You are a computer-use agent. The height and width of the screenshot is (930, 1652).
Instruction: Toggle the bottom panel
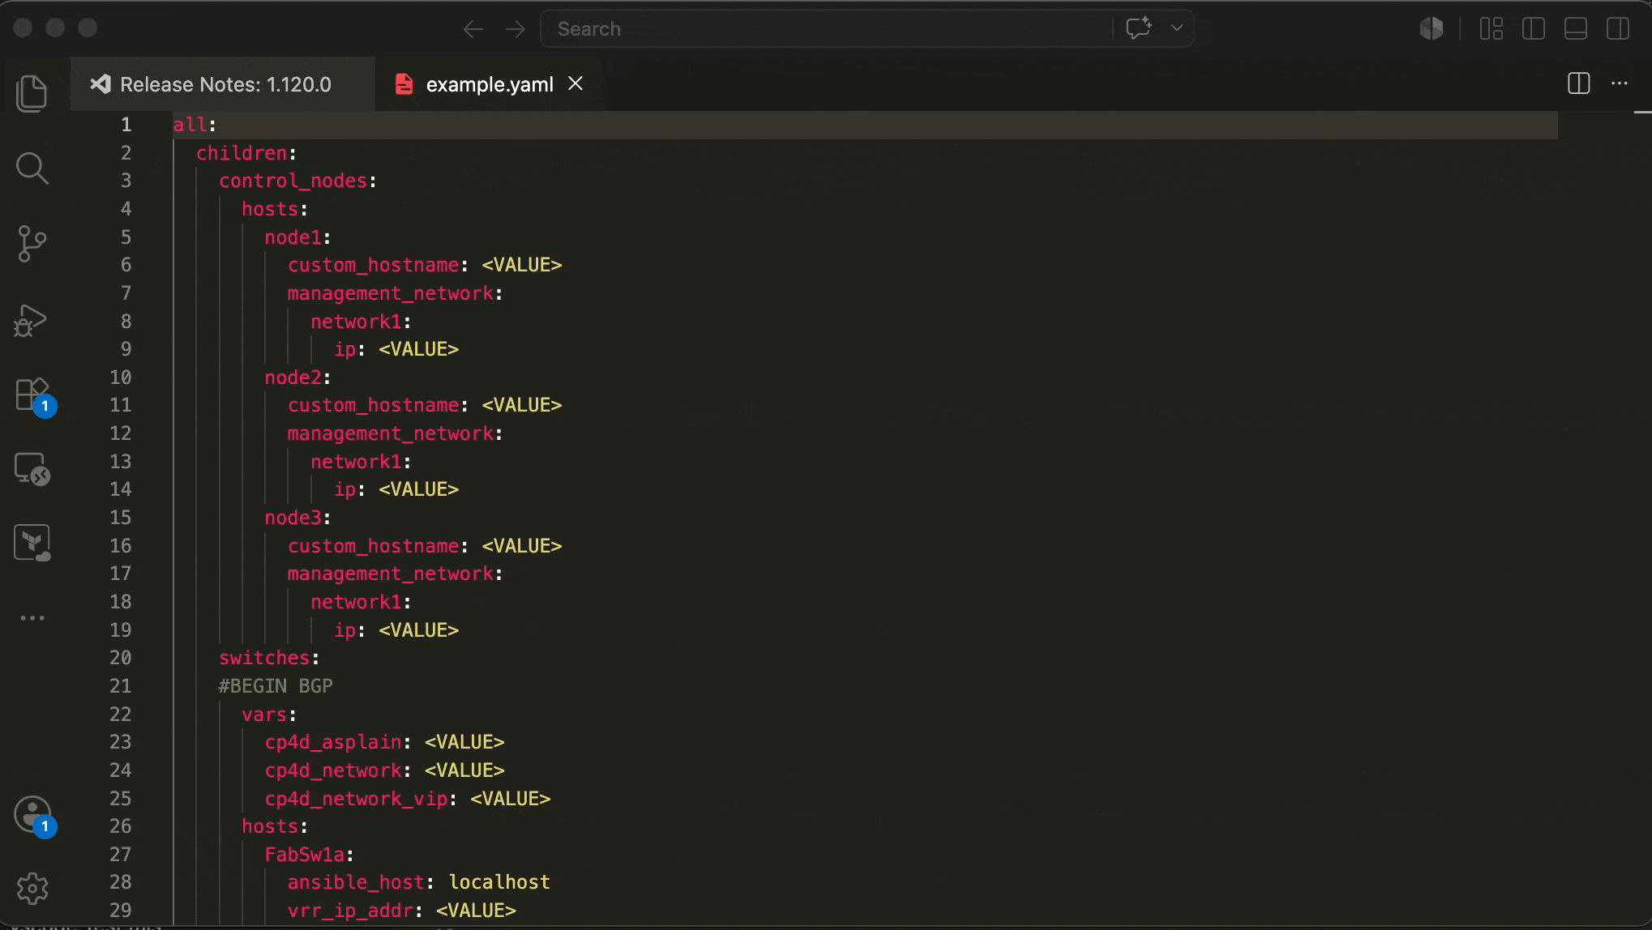(1576, 28)
